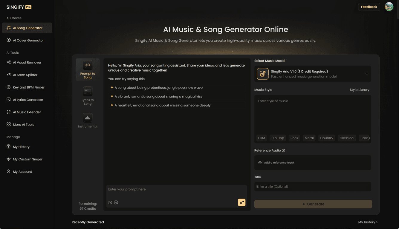Switch to Instrumental mode
399x229 pixels.
[88, 118]
